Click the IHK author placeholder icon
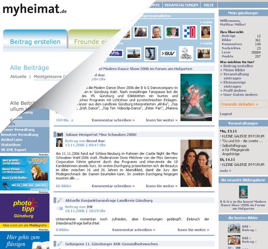The height and width of the screenshot is (249, 268). (x=59, y=208)
